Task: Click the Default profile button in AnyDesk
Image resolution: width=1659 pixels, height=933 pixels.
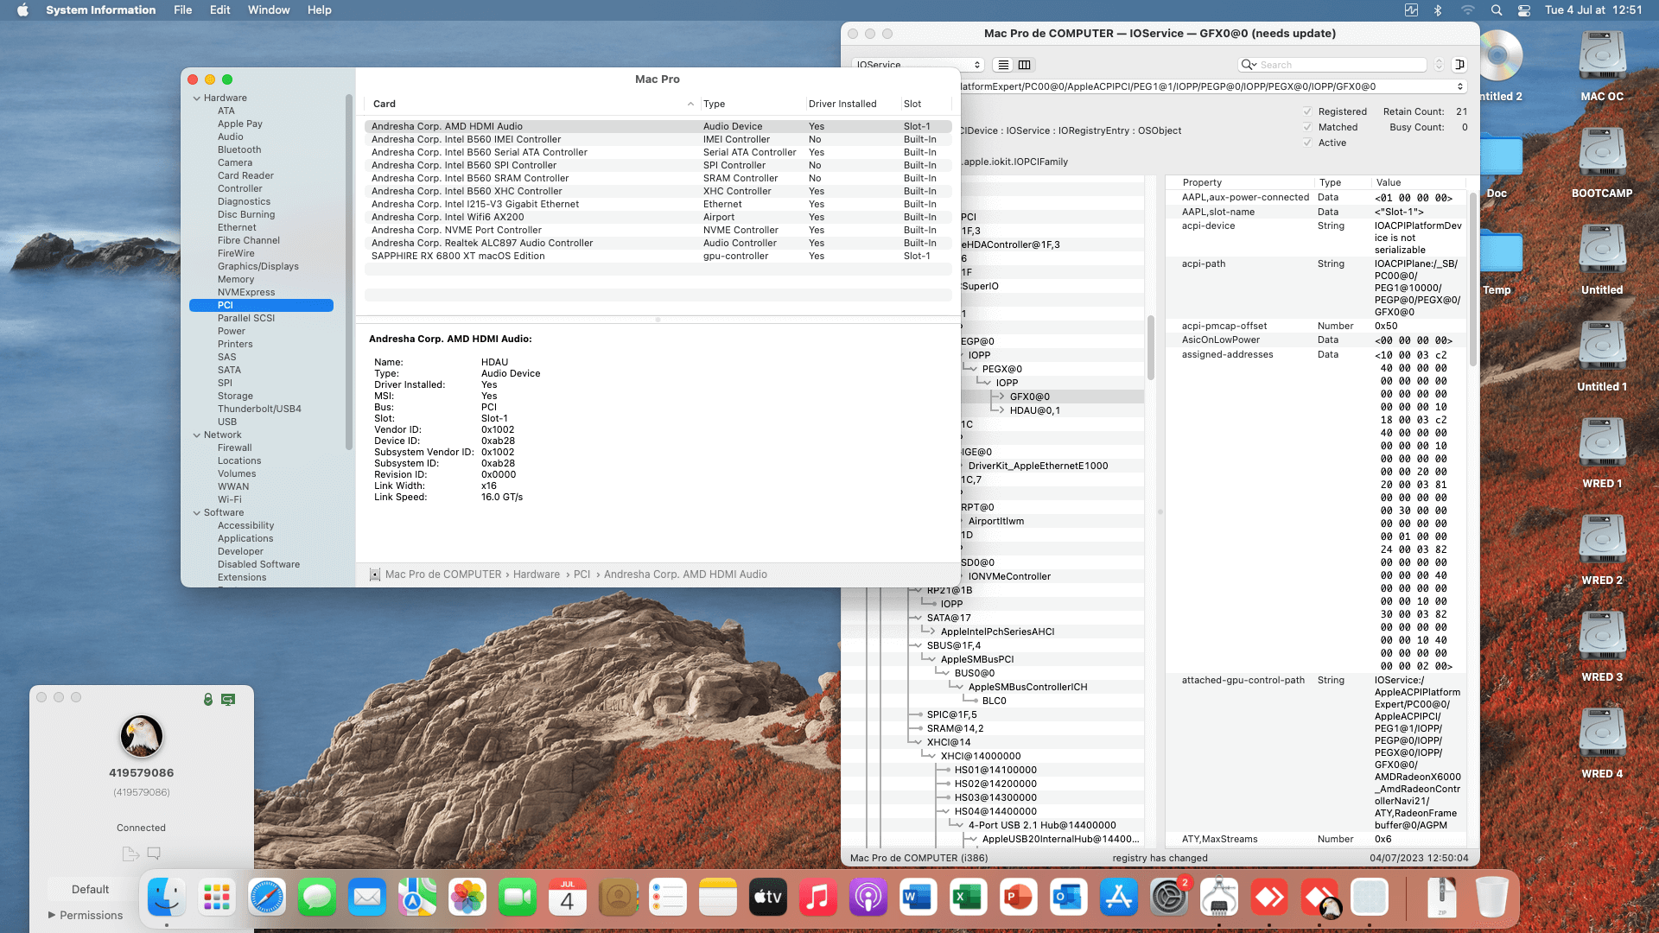Action: click(x=91, y=889)
